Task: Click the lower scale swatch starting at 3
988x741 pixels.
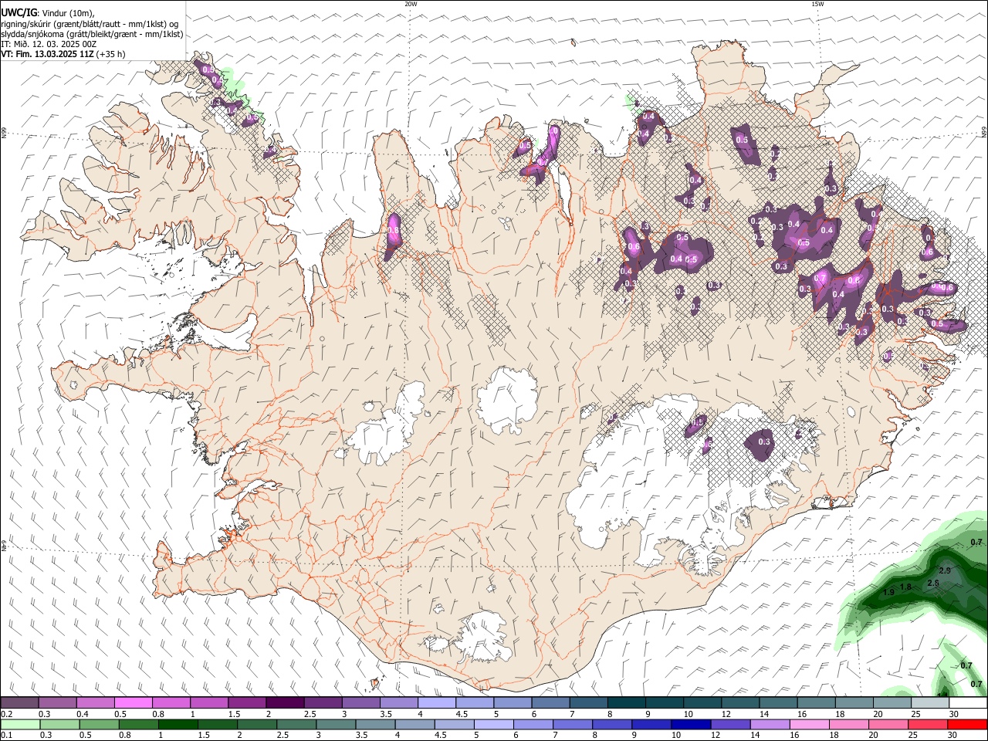Action: click(x=336, y=724)
